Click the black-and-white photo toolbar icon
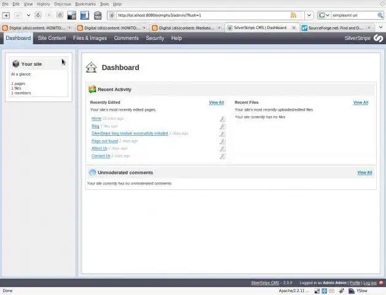 click(x=72, y=15)
